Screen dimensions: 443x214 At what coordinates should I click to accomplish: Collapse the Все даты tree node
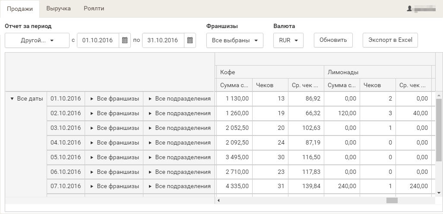click(12, 99)
